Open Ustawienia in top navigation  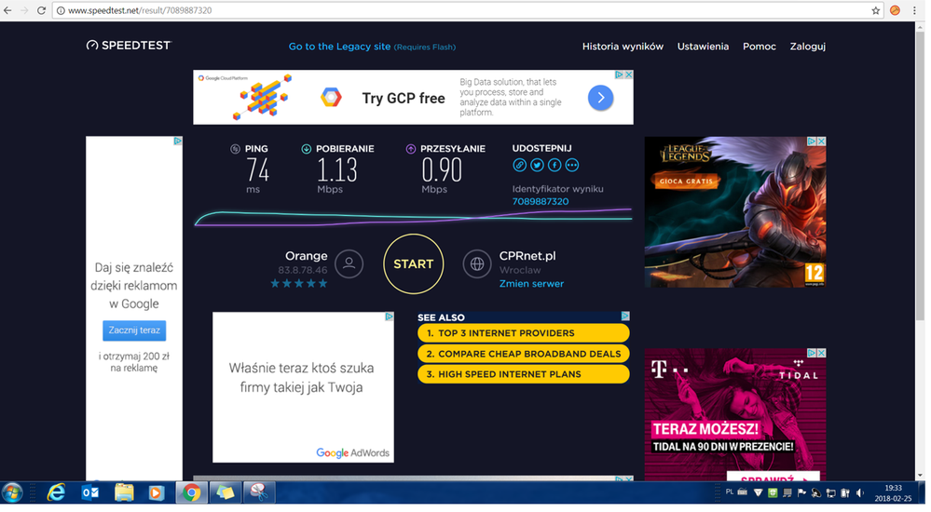point(703,47)
